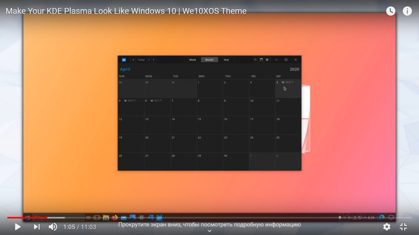Select April 30 in the calendar grid

pyautogui.click(x=236, y=161)
